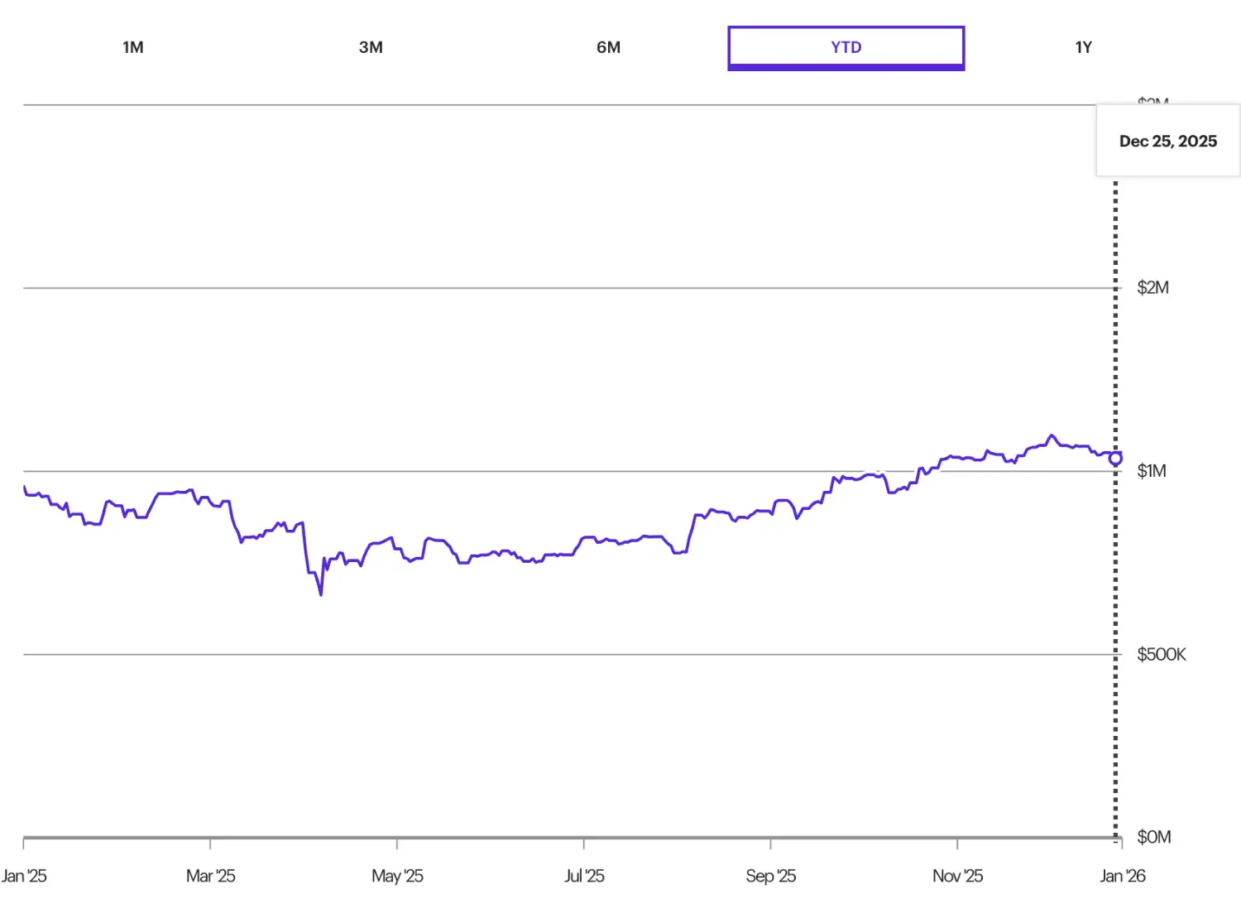1241x923 pixels.
Task: Click the Nov '25 axis label
Action: click(x=957, y=876)
